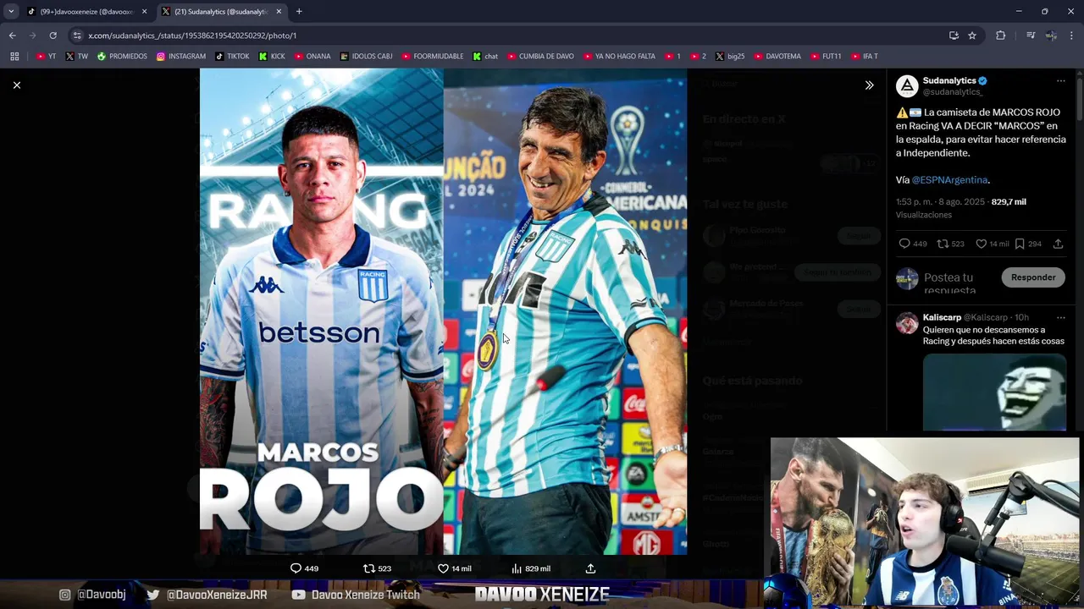Image resolution: width=1084 pixels, height=609 pixels.
Task: Like the tweet in the side panel
Action: tap(981, 244)
